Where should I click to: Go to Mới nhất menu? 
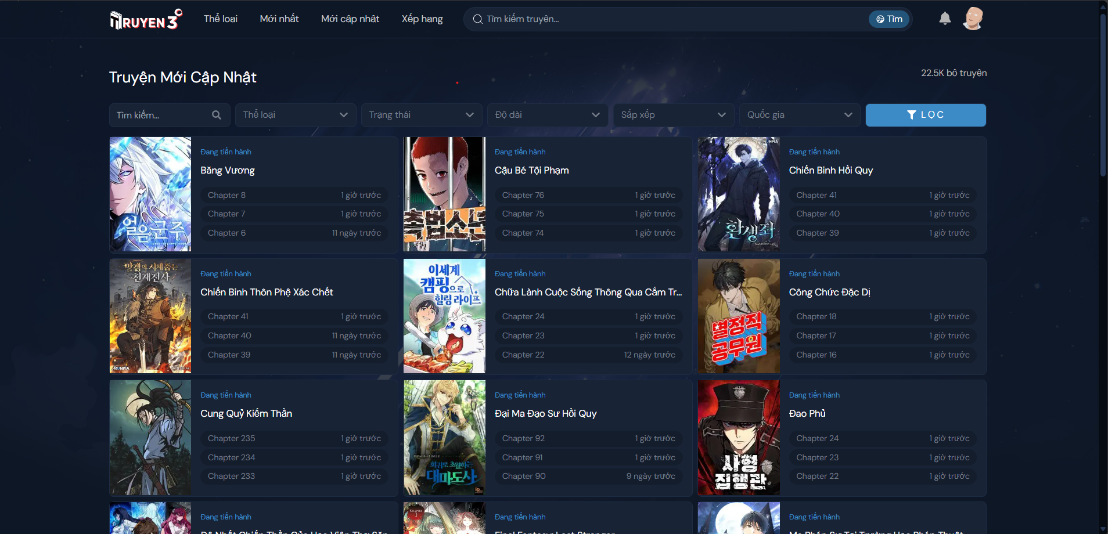point(279,19)
